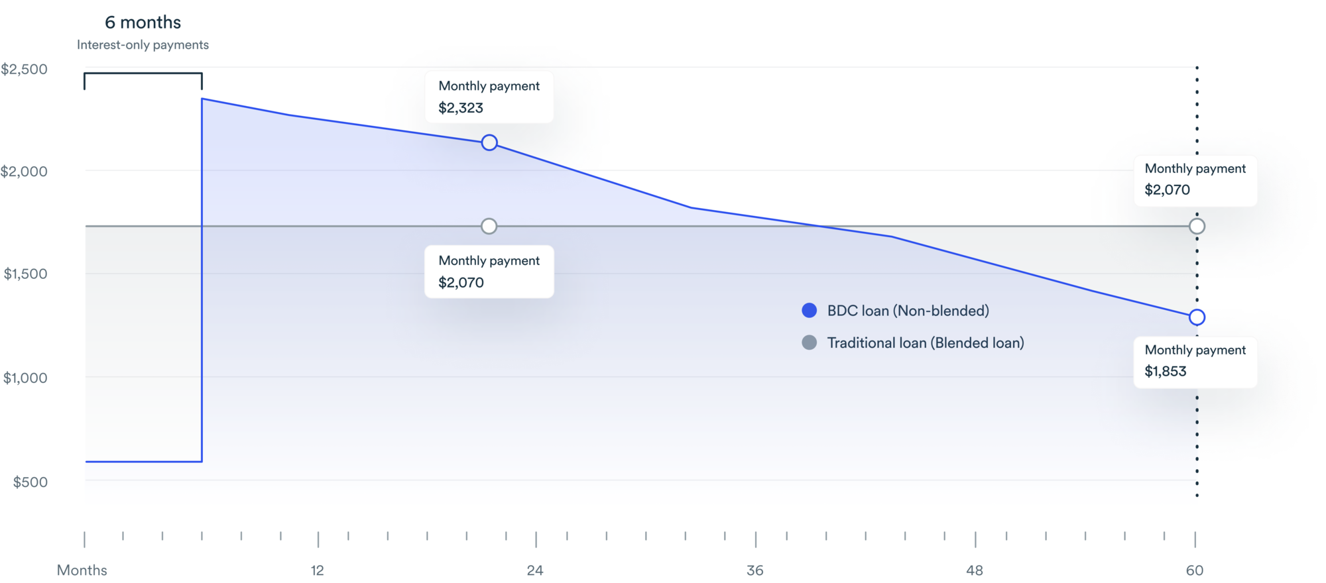
Task: Select the gray Traditional loan marker at month 60
Action: pos(1197,227)
